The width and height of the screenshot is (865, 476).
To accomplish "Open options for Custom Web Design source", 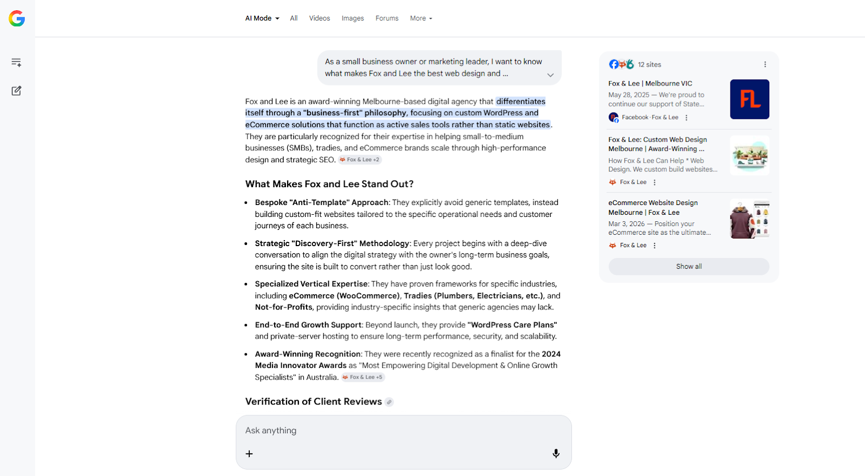I will (655, 182).
